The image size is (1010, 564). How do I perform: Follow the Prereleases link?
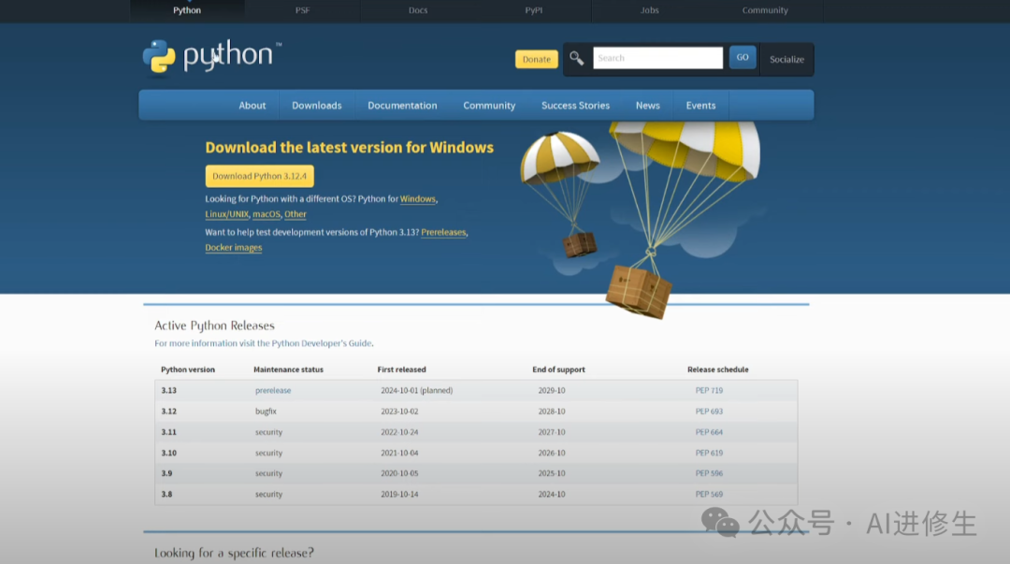443,232
